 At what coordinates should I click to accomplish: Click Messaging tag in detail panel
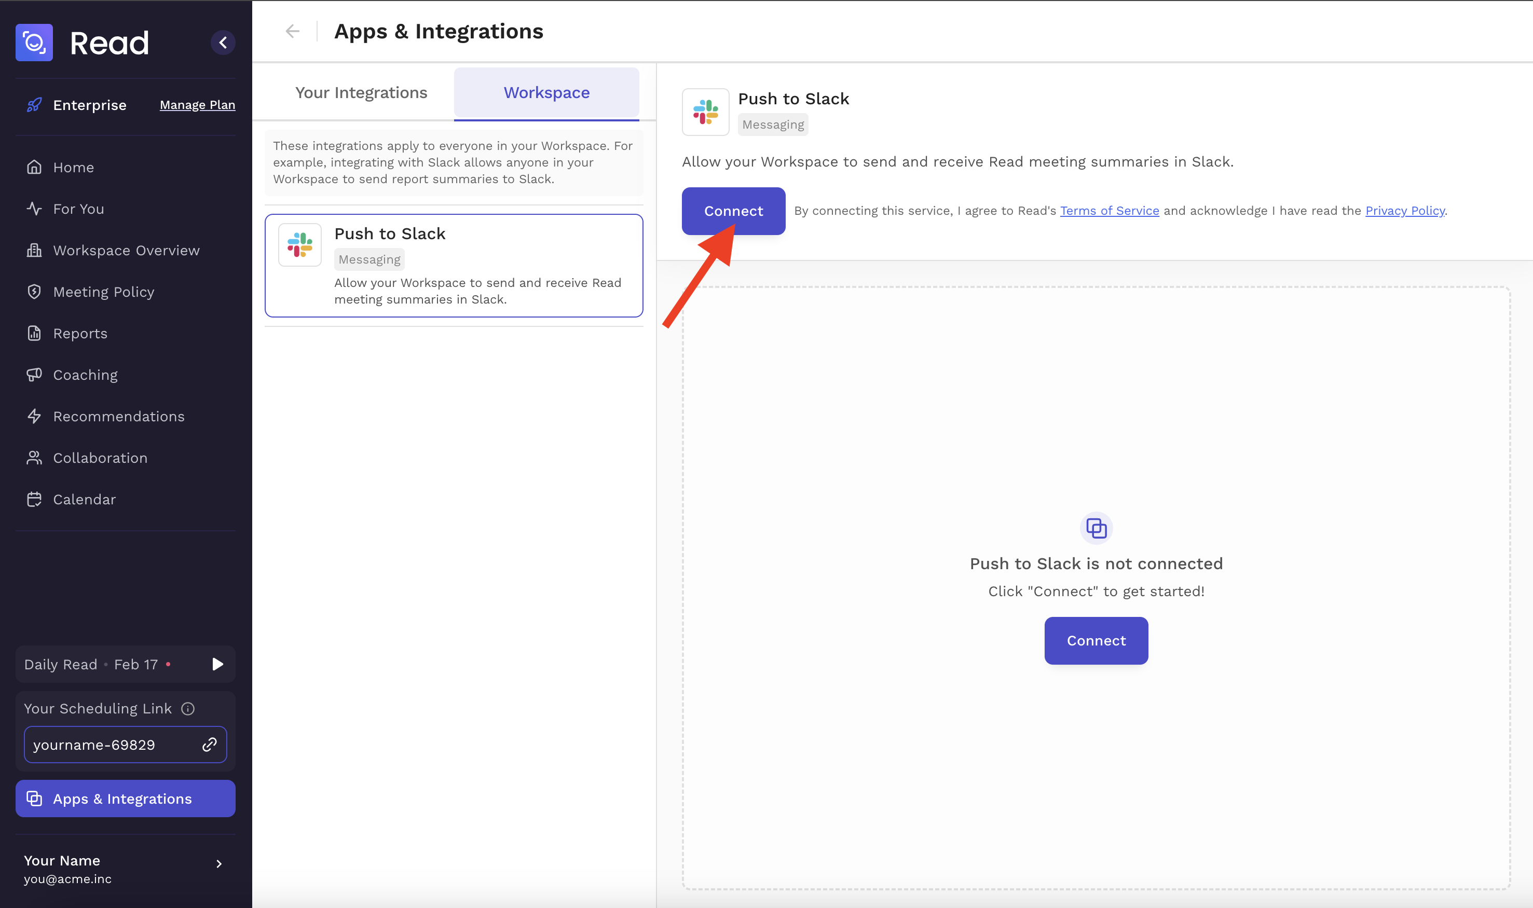tap(773, 125)
